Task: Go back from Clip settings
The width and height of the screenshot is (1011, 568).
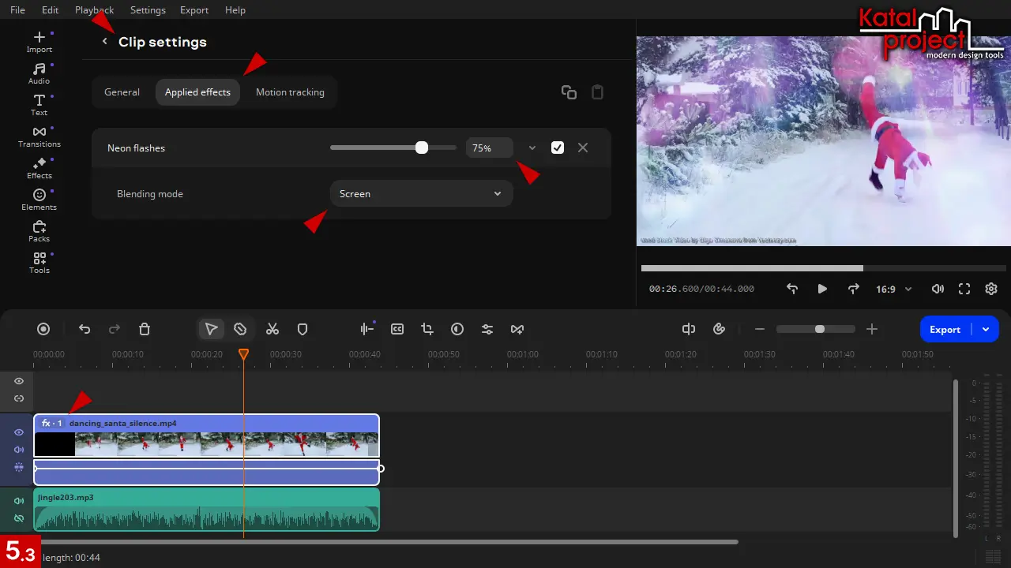Action: point(104,42)
